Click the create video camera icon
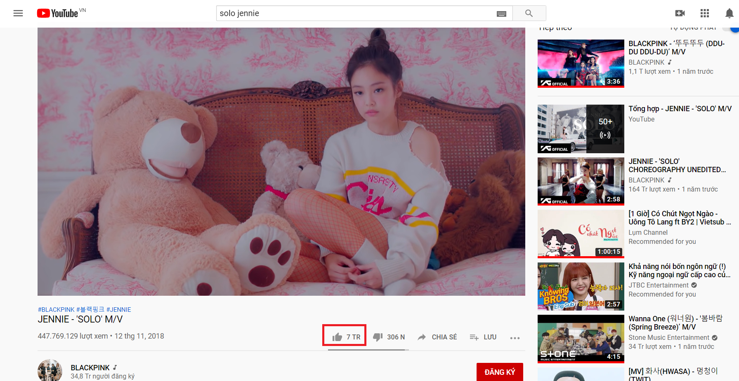The height and width of the screenshot is (381, 739). tap(680, 13)
